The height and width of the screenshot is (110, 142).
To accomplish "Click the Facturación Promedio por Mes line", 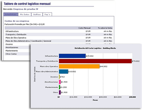I will pos(25,24).
